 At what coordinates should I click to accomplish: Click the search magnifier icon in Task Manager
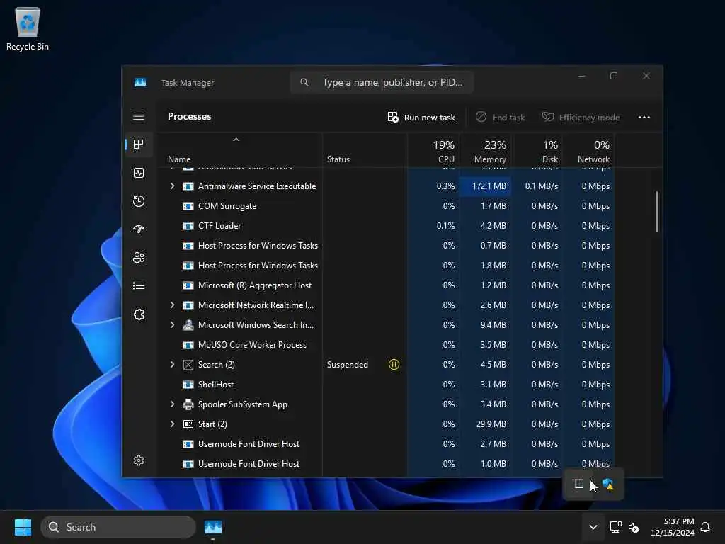304,82
